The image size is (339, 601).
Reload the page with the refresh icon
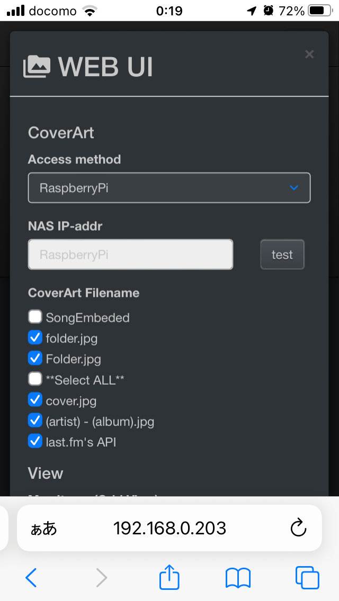pos(298,528)
